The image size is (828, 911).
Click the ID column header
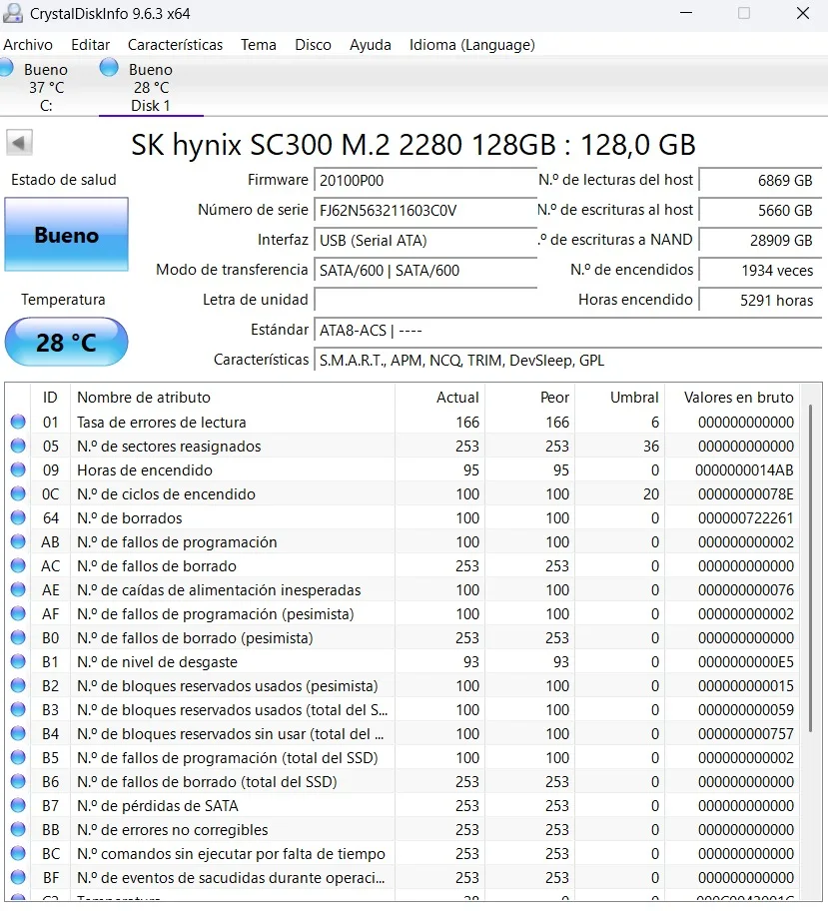[50, 398]
